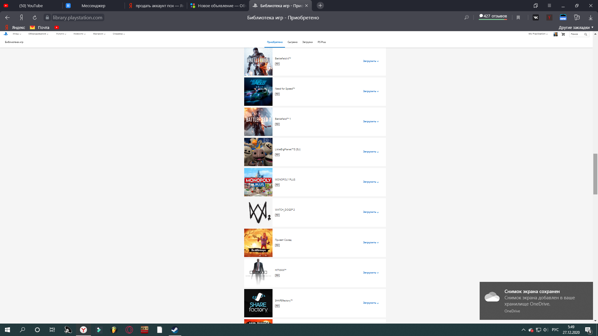
Task: Expand Загрузить for Battlefield 1
Action: 371,122
